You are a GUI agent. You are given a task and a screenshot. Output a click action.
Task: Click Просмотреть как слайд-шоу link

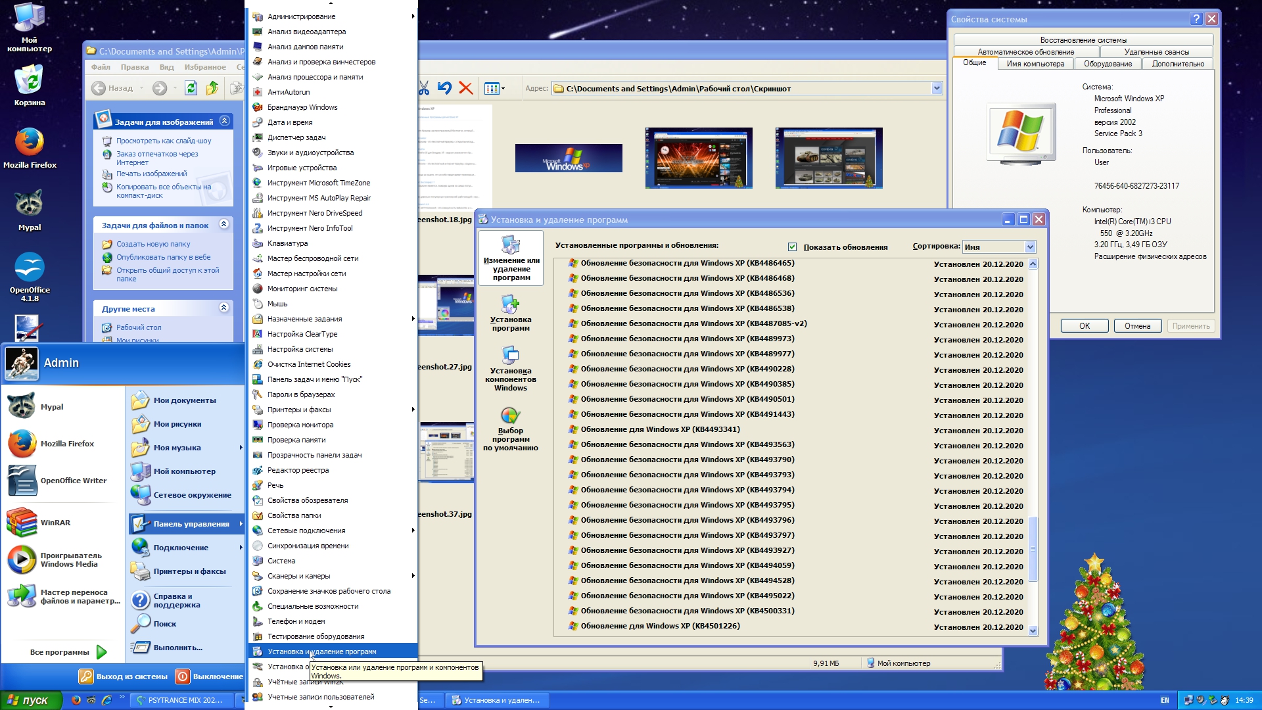coord(164,141)
